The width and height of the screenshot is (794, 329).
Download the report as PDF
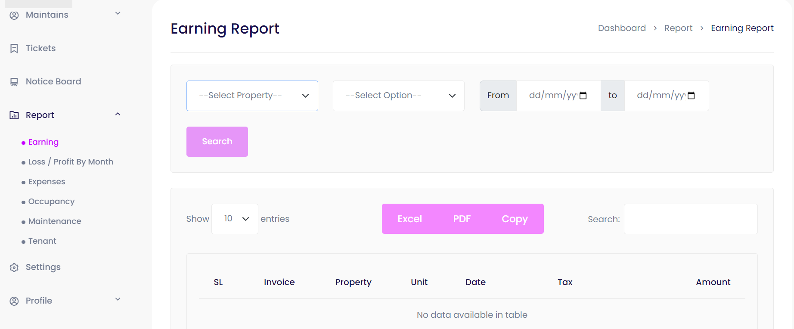pyautogui.click(x=462, y=219)
